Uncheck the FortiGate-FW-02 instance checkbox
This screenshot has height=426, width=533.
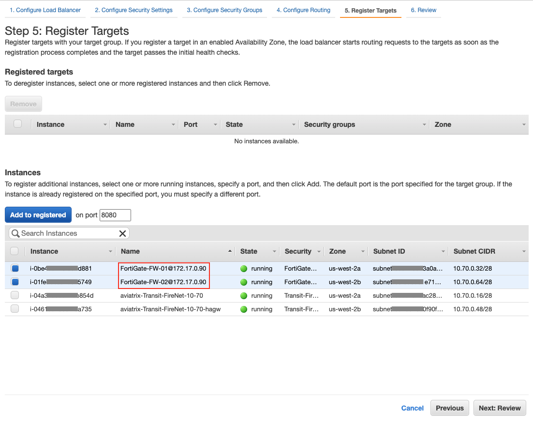pos(15,282)
